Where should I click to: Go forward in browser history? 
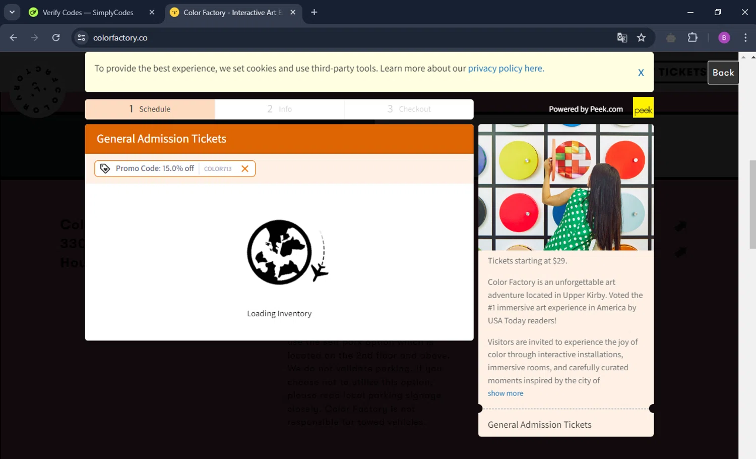pyautogui.click(x=34, y=38)
